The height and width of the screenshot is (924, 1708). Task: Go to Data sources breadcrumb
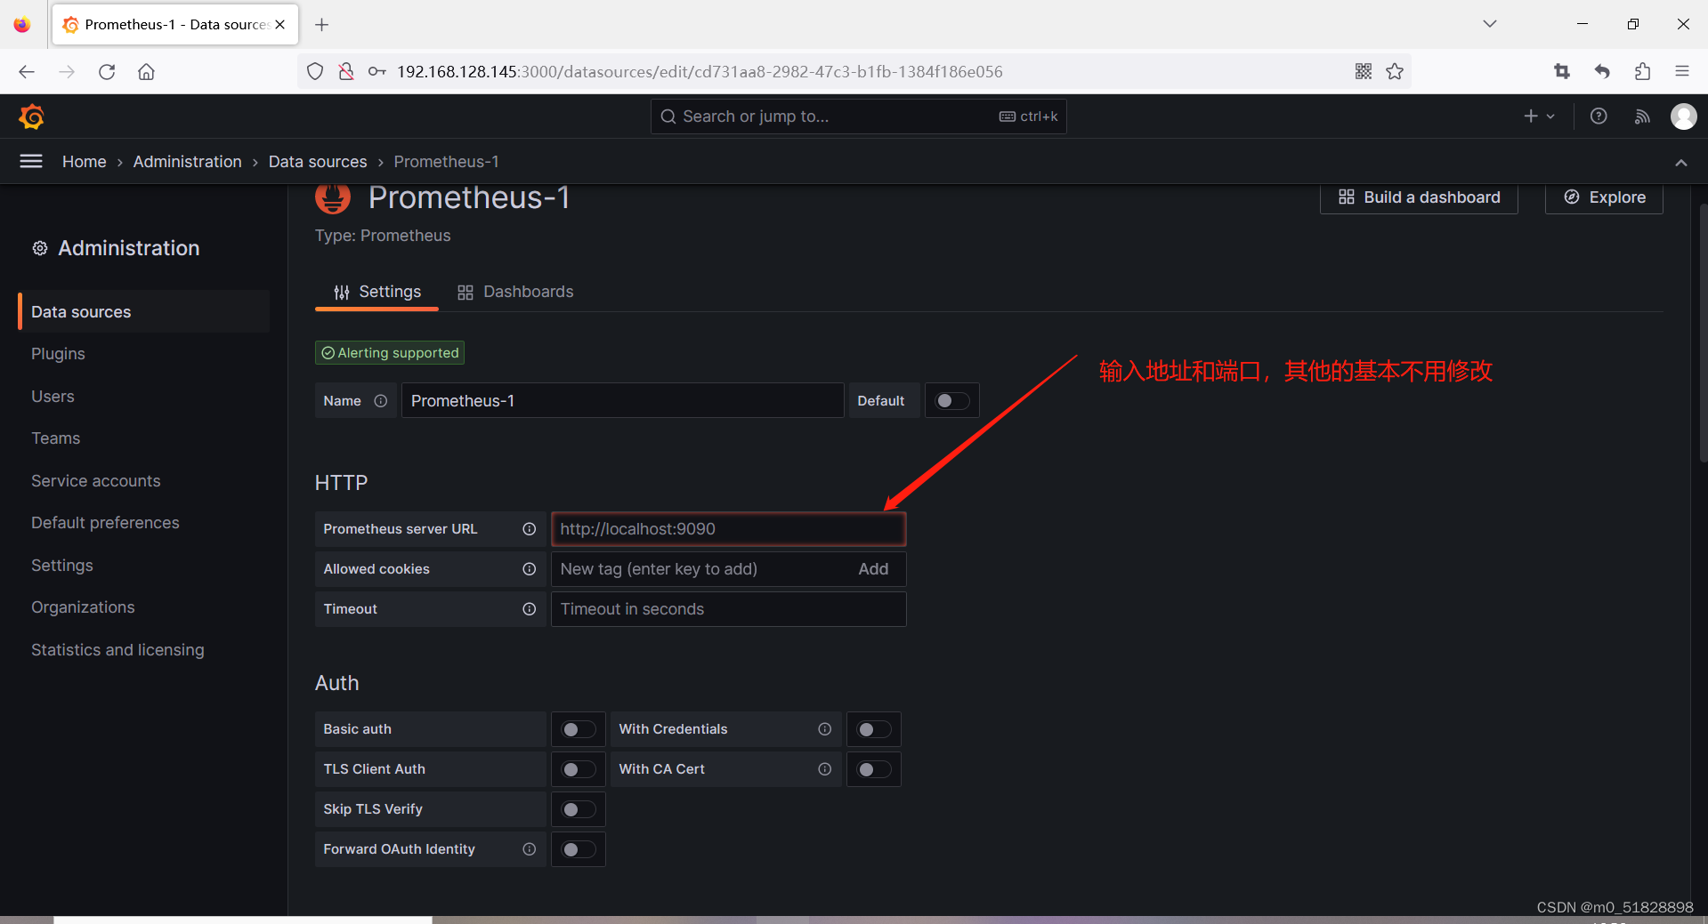318,162
